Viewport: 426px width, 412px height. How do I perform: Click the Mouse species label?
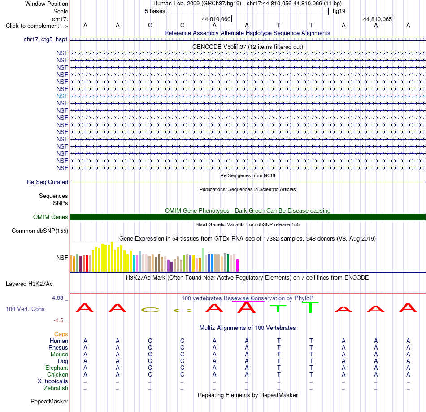click(x=59, y=355)
